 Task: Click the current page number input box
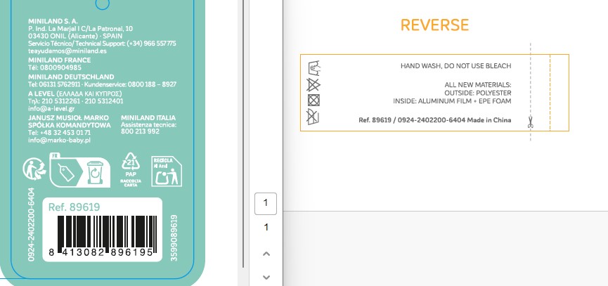[266, 203]
